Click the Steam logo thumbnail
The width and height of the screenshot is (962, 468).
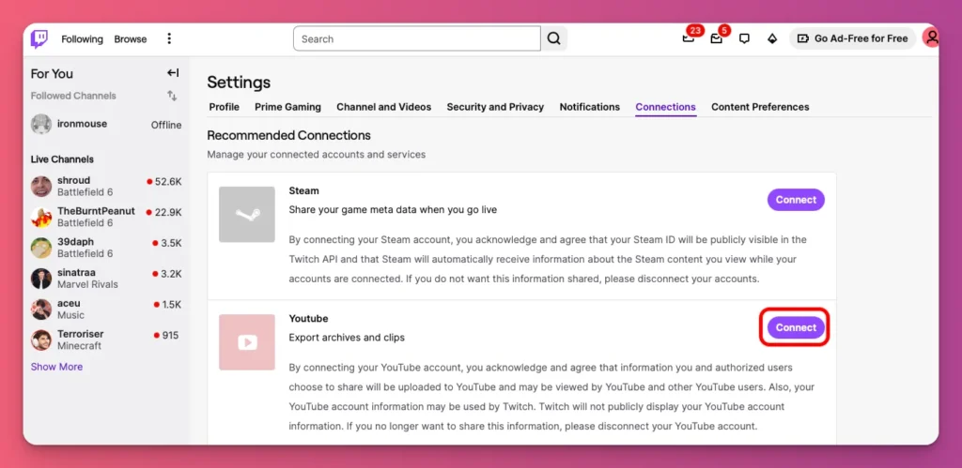coord(247,215)
